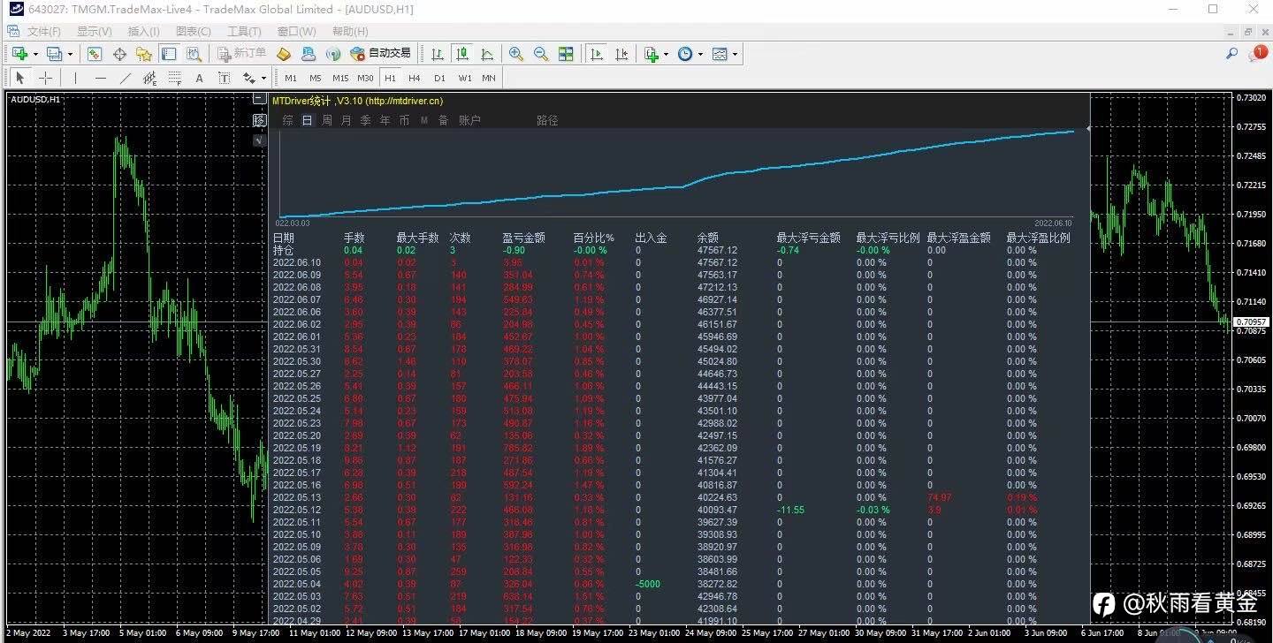Viewport: 1273px width, 643px height.
Task: Zoom in the chart with plus magnifier
Action: [516, 54]
